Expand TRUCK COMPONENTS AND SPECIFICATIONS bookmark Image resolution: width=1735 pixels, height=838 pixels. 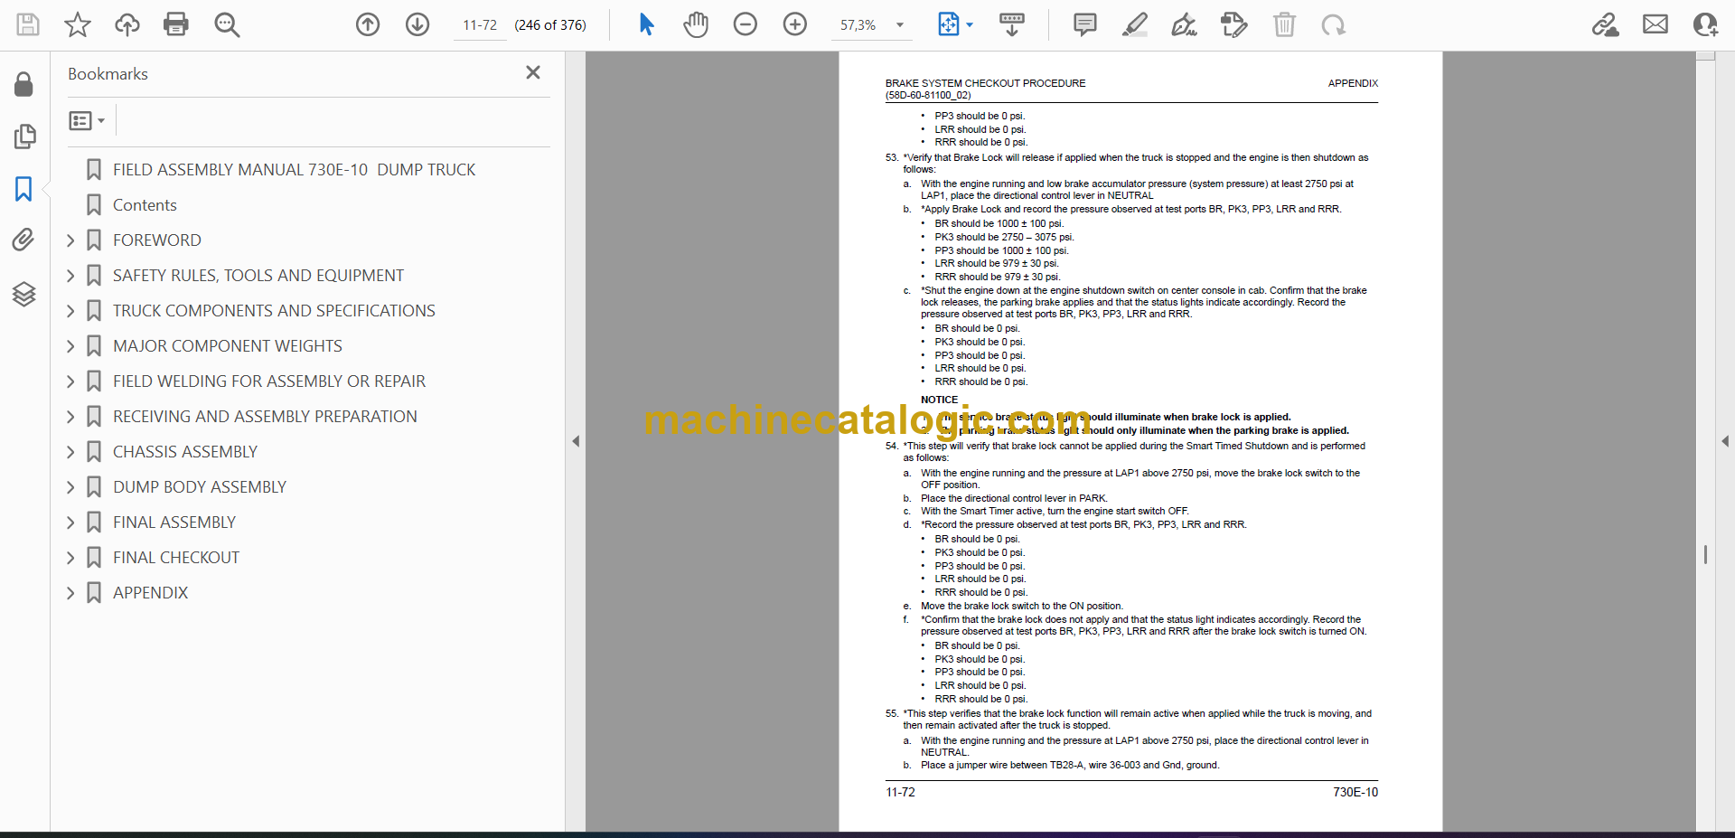point(70,311)
